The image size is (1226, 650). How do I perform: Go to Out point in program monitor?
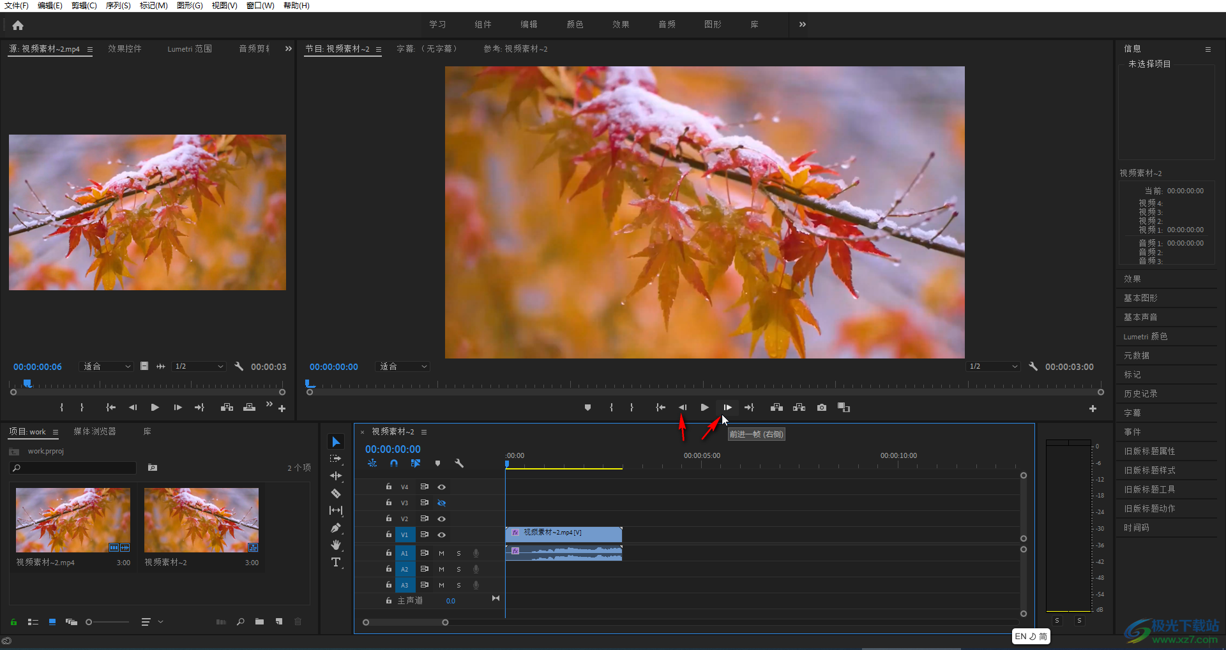[x=749, y=408]
